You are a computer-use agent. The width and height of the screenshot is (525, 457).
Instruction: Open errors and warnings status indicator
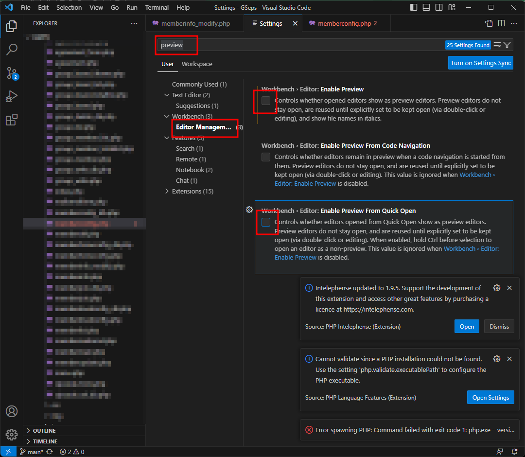click(72, 452)
